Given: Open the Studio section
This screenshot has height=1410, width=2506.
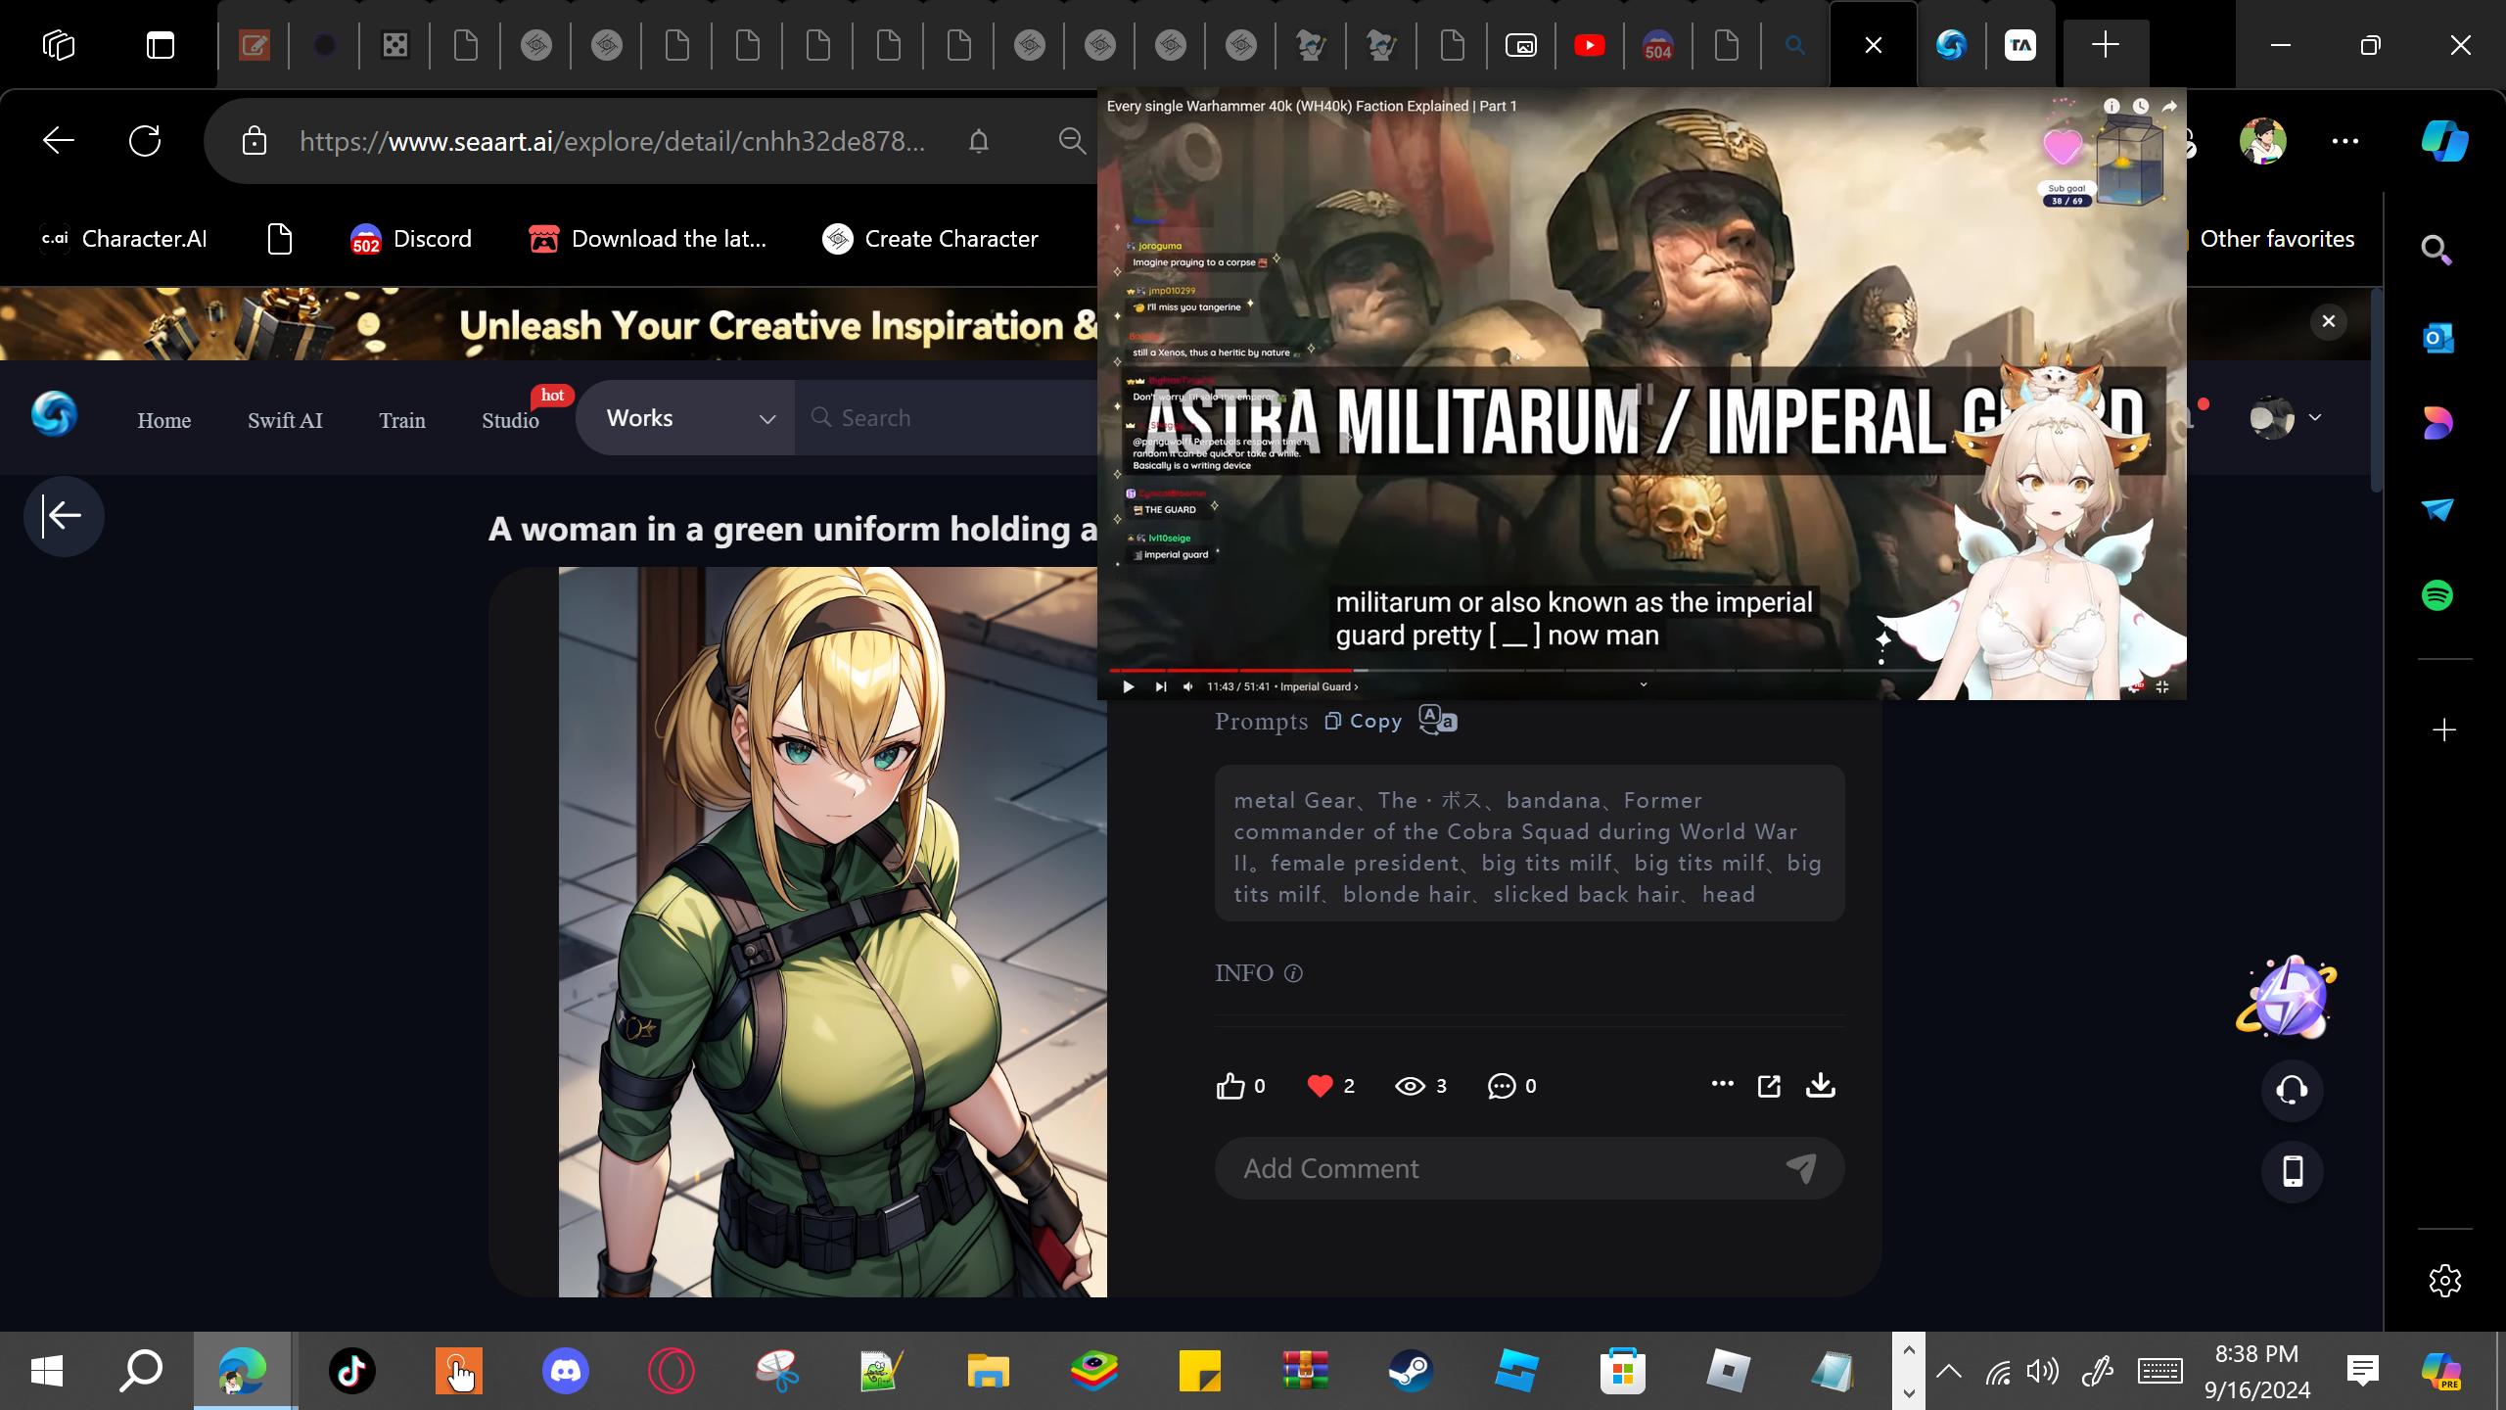Looking at the screenshot, I should pos(510,420).
